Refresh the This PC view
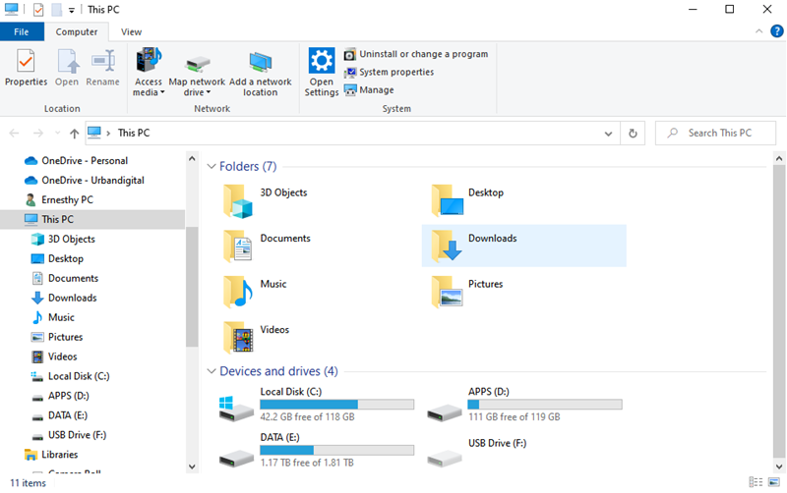Image resolution: width=787 pixels, height=493 pixels. click(x=634, y=134)
